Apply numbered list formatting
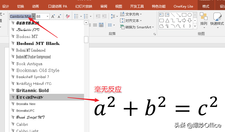This screenshot has height=132, width=225. click(86, 16)
